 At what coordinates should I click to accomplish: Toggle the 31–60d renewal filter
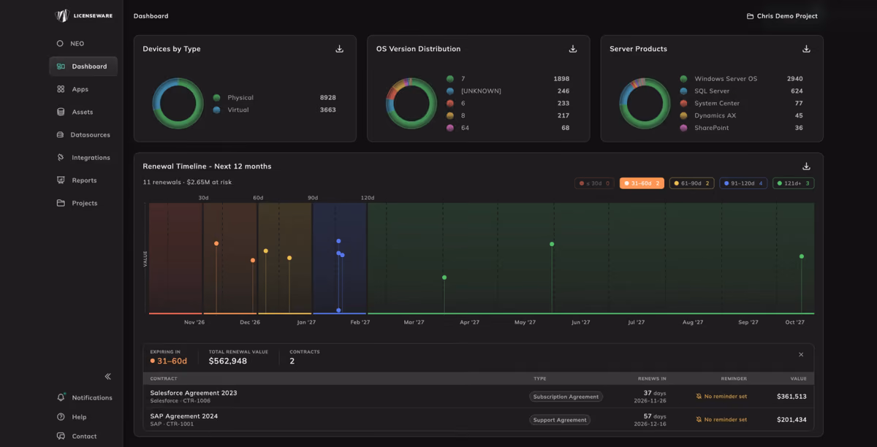pos(642,183)
